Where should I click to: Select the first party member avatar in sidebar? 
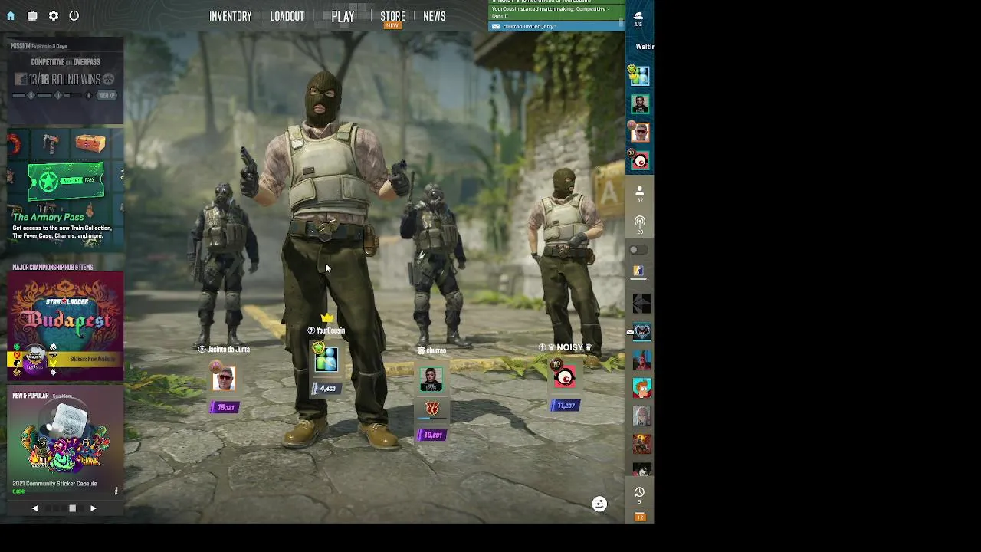pyautogui.click(x=640, y=75)
